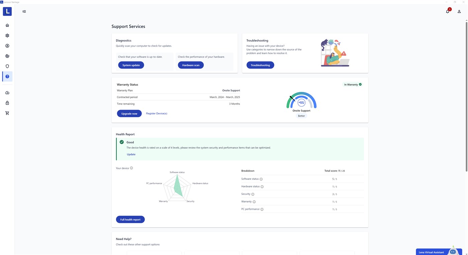
Task: Click 'Hardware status' radar chart label
Action: [x=200, y=183]
